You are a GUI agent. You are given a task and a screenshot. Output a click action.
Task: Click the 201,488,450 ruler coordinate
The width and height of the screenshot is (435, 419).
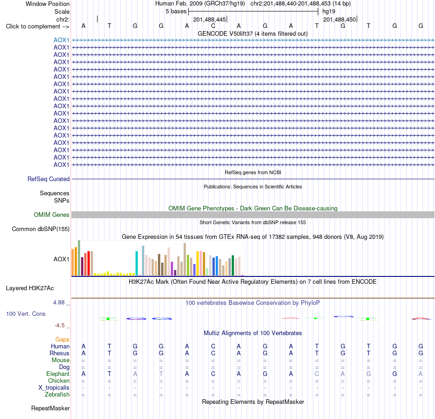point(340,19)
